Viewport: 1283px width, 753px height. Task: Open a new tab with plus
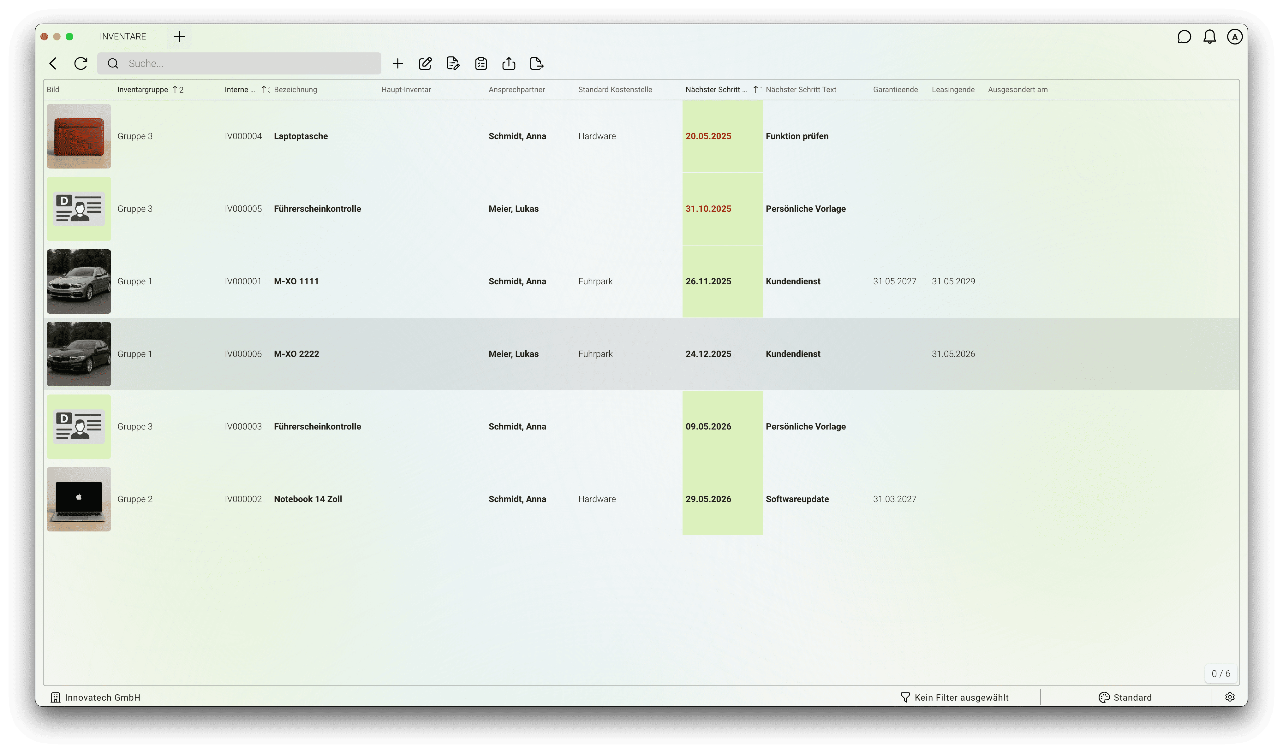pos(179,37)
